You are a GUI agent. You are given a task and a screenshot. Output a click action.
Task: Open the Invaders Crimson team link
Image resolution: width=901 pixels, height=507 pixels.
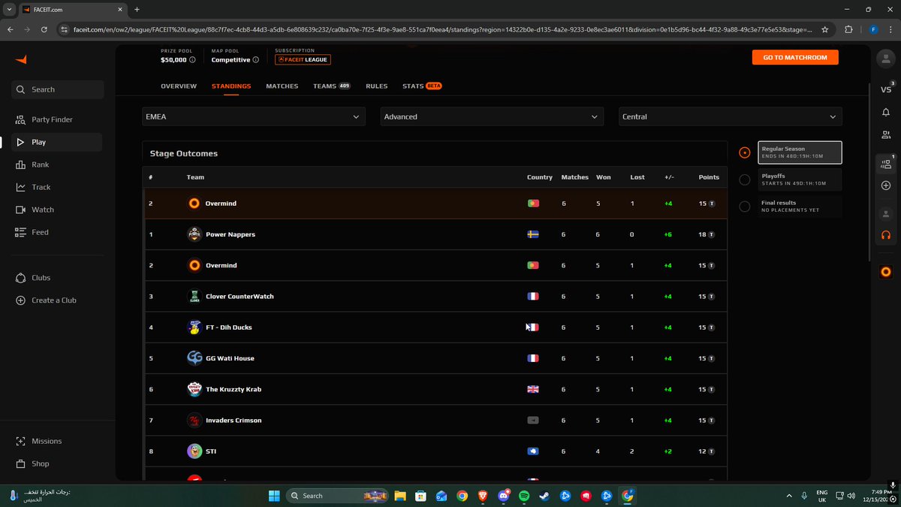[234, 421]
